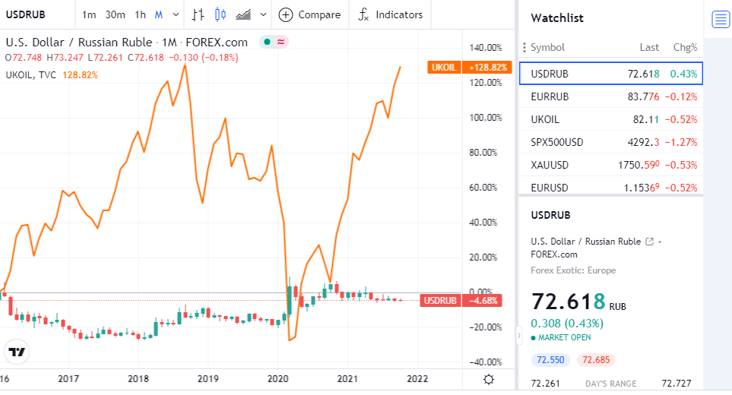732x395 pixels.
Task: Toggle the watchlist panel icon
Action: point(721,20)
